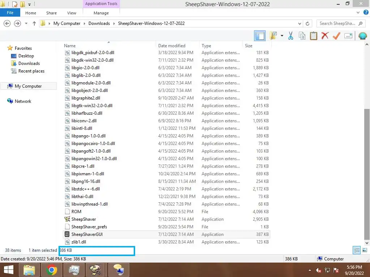Sort files by the Size column
Viewport: 370px width, 277px height.
256,46
